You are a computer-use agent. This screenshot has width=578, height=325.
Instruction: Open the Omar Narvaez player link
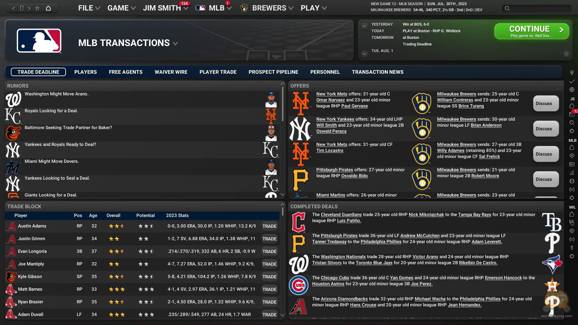pos(330,100)
